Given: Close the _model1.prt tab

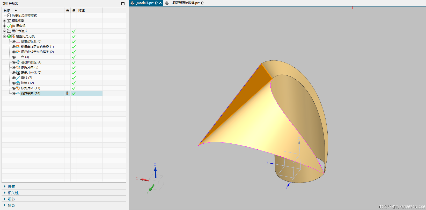Looking at the screenshot, I should point(160,3).
